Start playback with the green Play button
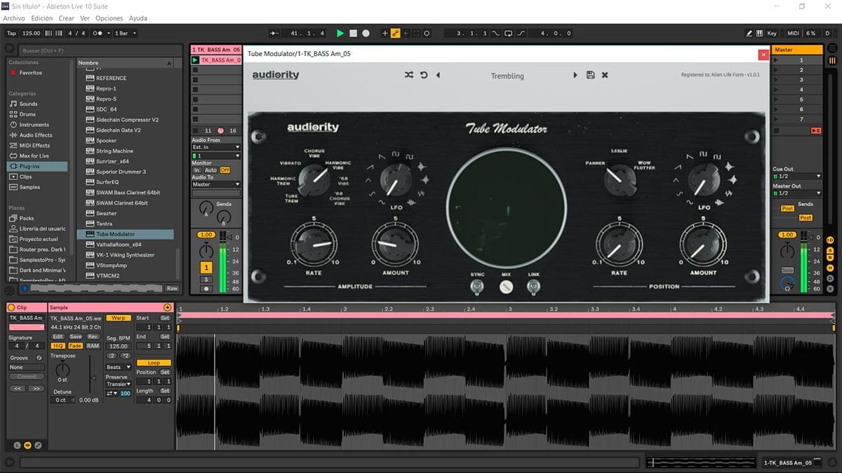The image size is (842, 473). [x=340, y=33]
